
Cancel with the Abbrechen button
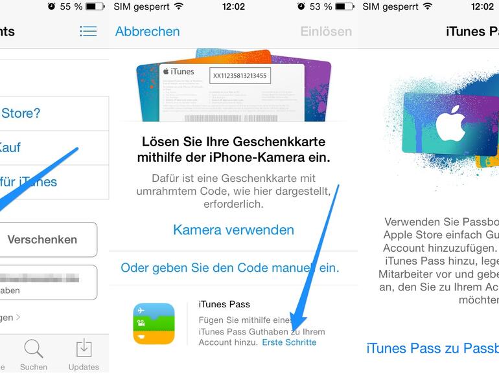click(147, 32)
